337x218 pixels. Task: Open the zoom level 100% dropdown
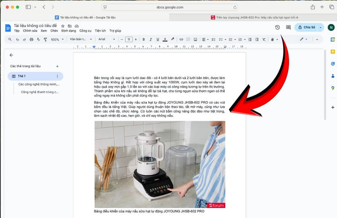pos(57,40)
